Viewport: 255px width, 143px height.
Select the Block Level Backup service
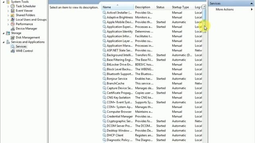(x=152, y=69)
